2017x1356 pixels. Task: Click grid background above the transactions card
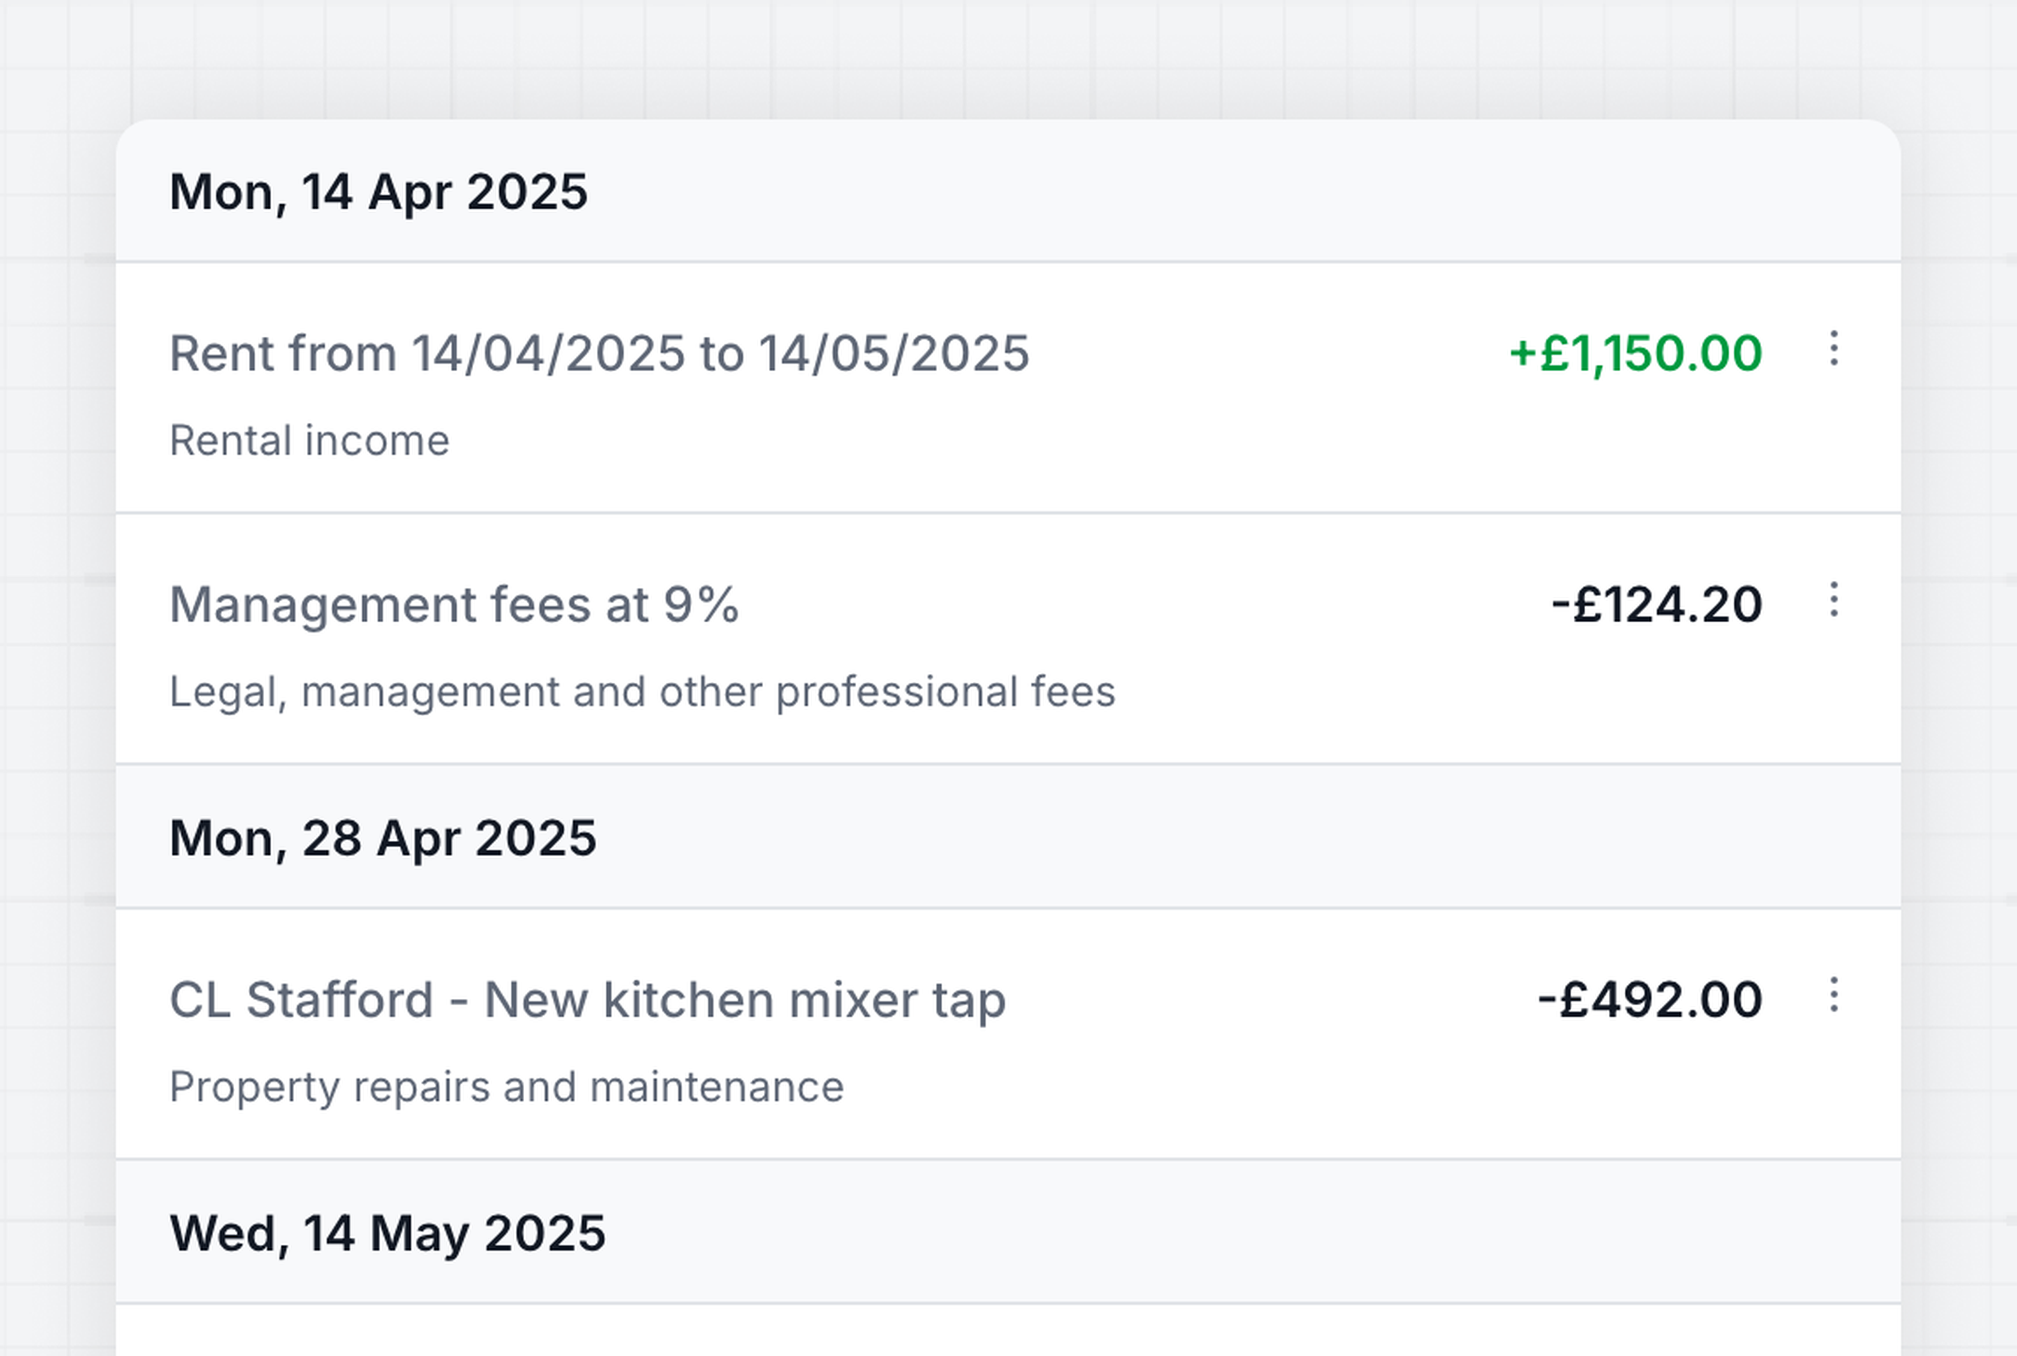coord(1007,56)
